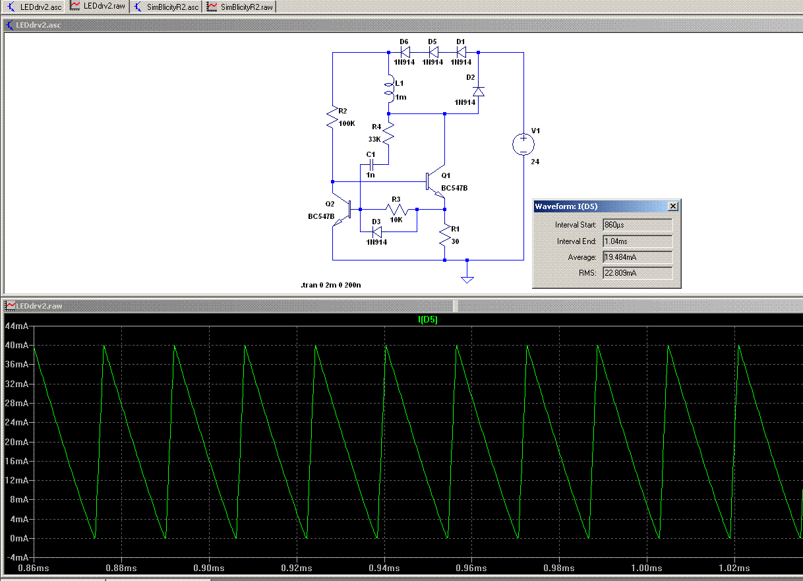
Task: Click the .tran simulation directive text
Action: [x=332, y=286]
